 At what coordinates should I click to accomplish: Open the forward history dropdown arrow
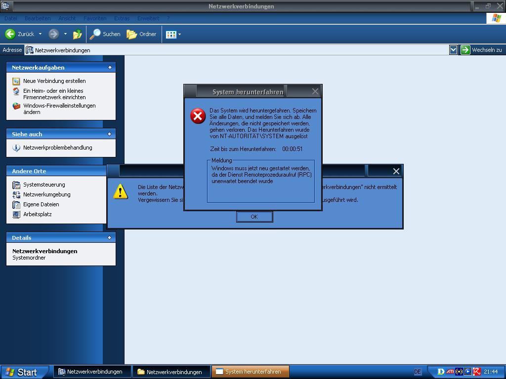coord(65,34)
